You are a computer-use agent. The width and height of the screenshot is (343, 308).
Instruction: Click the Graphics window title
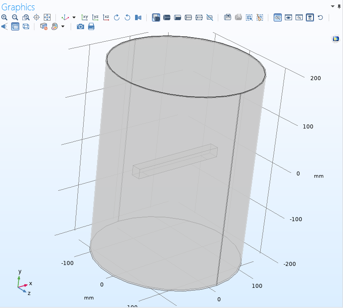click(x=18, y=7)
